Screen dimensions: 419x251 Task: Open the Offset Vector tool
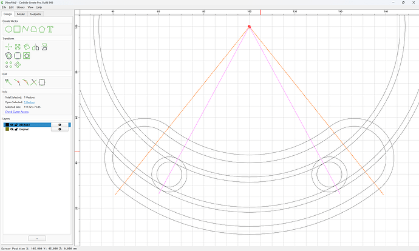click(x=9, y=56)
